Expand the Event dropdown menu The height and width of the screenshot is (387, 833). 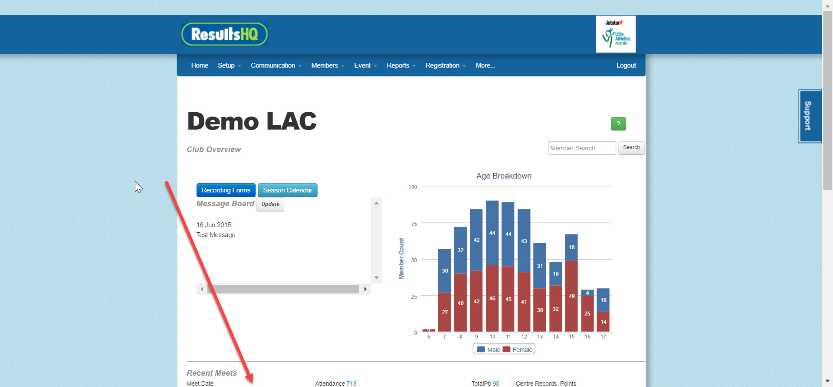click(365, 65)
